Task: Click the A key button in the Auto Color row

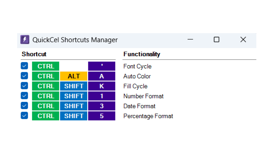Action: point(102,76)
